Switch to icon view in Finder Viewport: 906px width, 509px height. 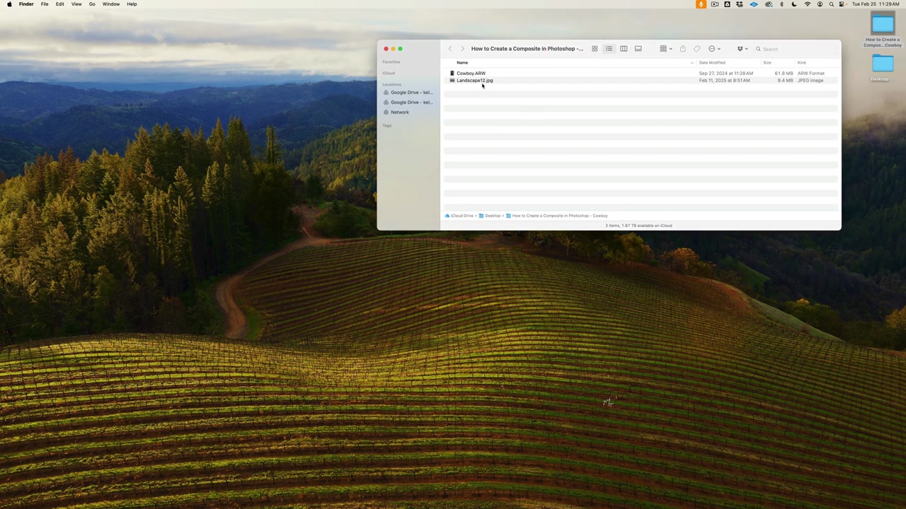[x=595, y=48]
